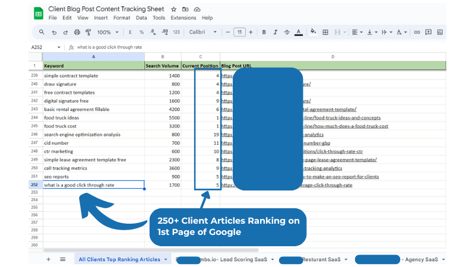Increase font size with plus button

(x=251, y=32)
